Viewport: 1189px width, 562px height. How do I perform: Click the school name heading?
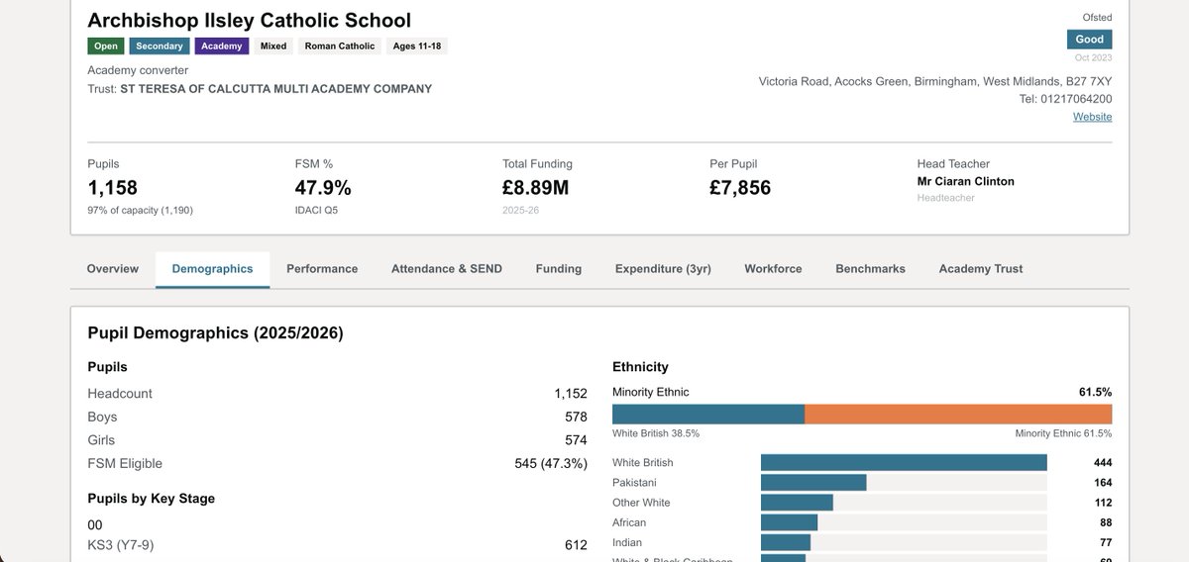[250, 20]
